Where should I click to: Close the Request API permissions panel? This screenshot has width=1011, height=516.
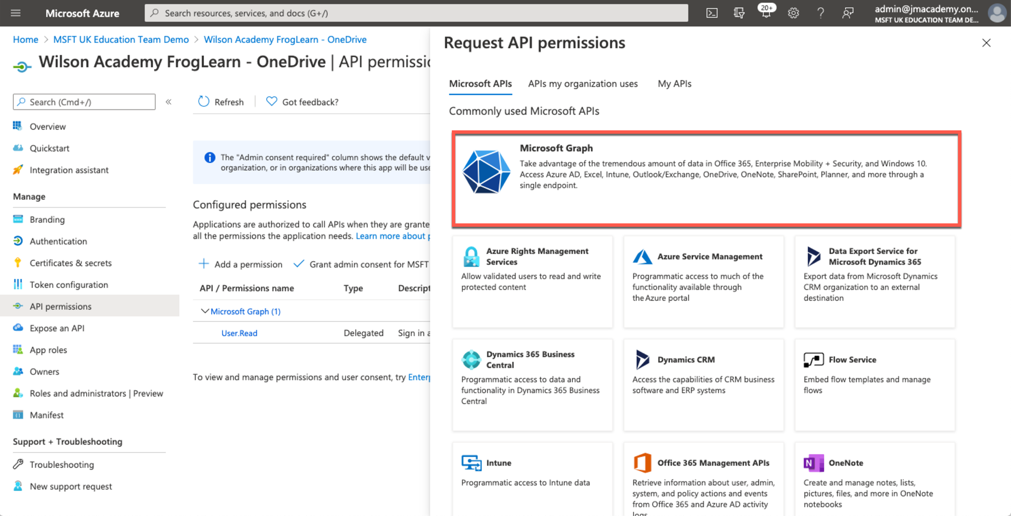(986, 43)
